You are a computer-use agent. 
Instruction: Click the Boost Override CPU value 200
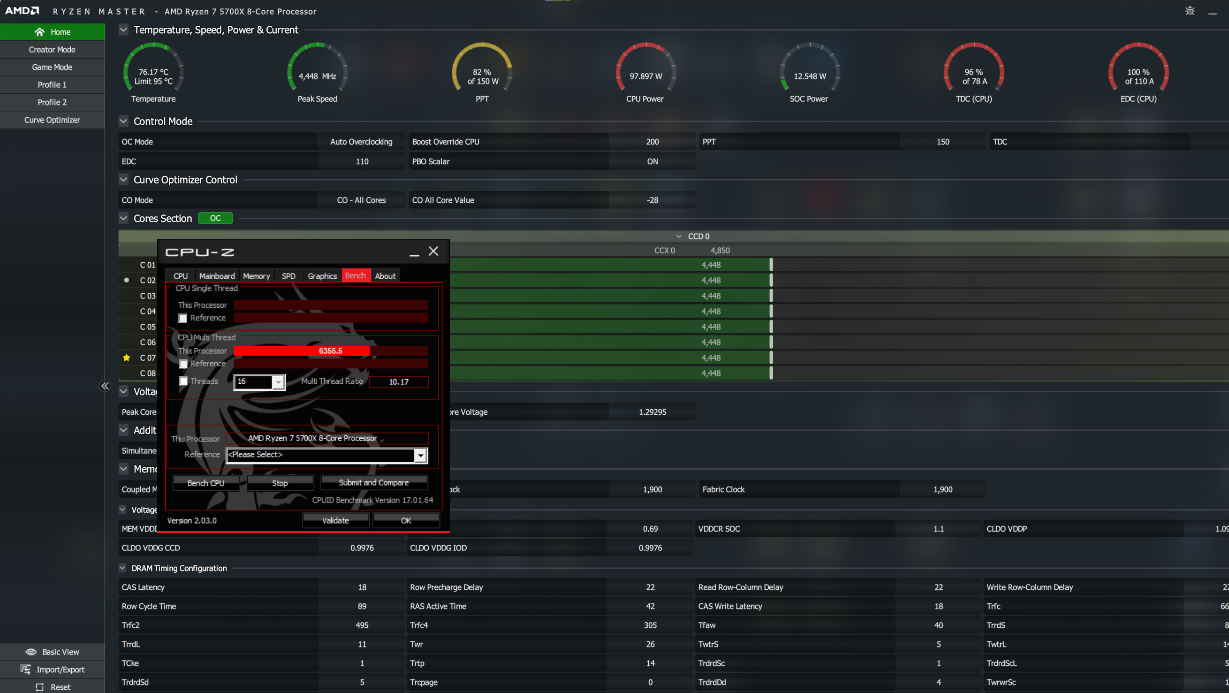coord(652,142)
